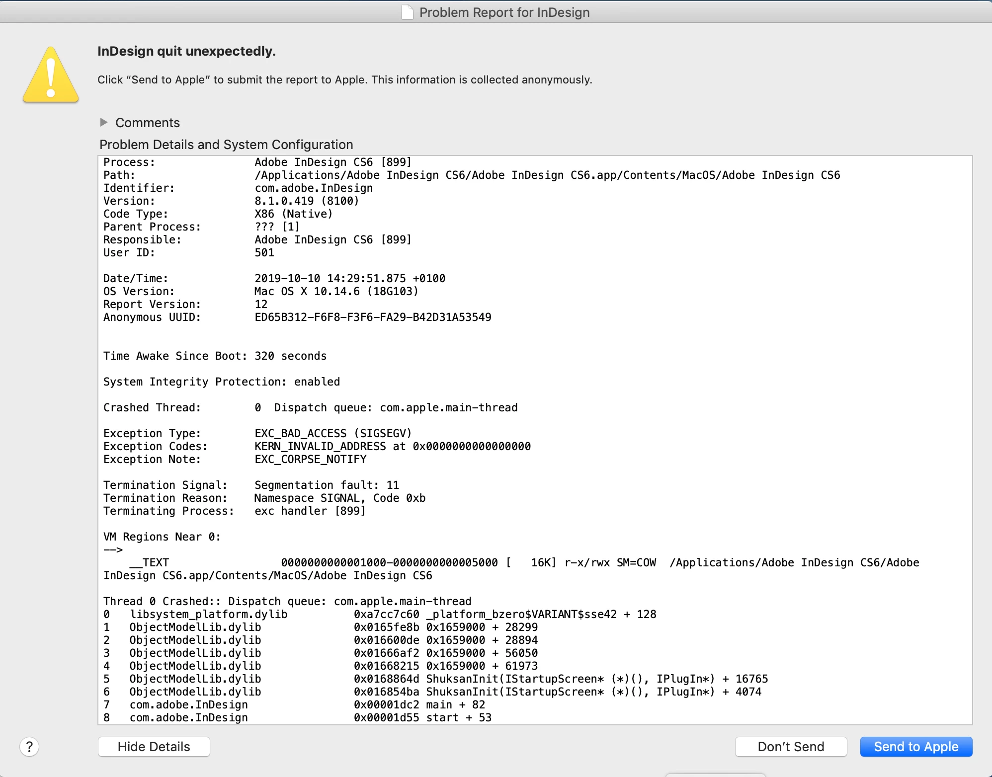Click the Problem Details and System Configuration label
The height and width of the screenshot is (777, 992).
pyautogui.click(x=226, y=145)
